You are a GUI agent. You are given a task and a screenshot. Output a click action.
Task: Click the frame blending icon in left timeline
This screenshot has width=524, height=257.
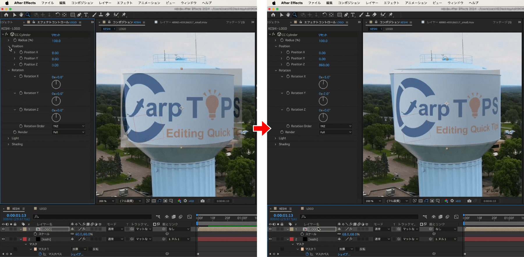click(x=174, y=217)
